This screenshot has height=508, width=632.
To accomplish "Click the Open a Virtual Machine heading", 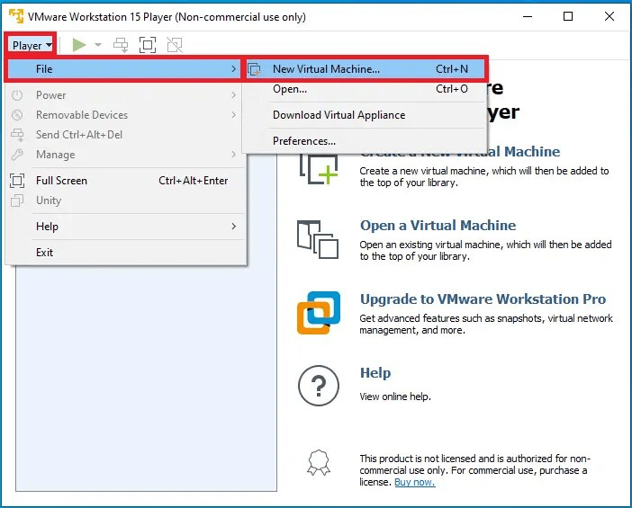I will click(x=438, y=225).
